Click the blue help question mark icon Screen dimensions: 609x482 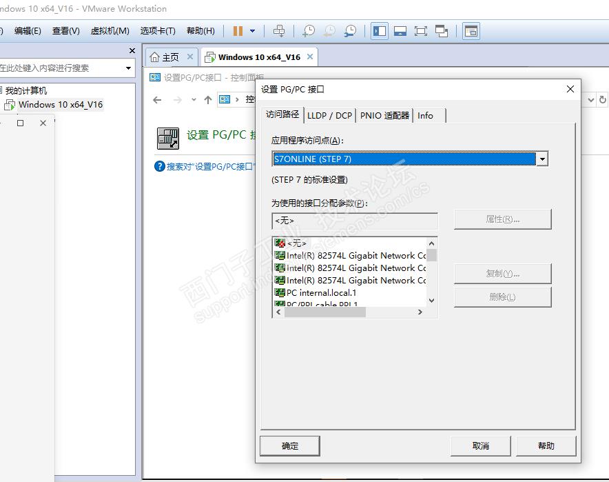(160, 166)
